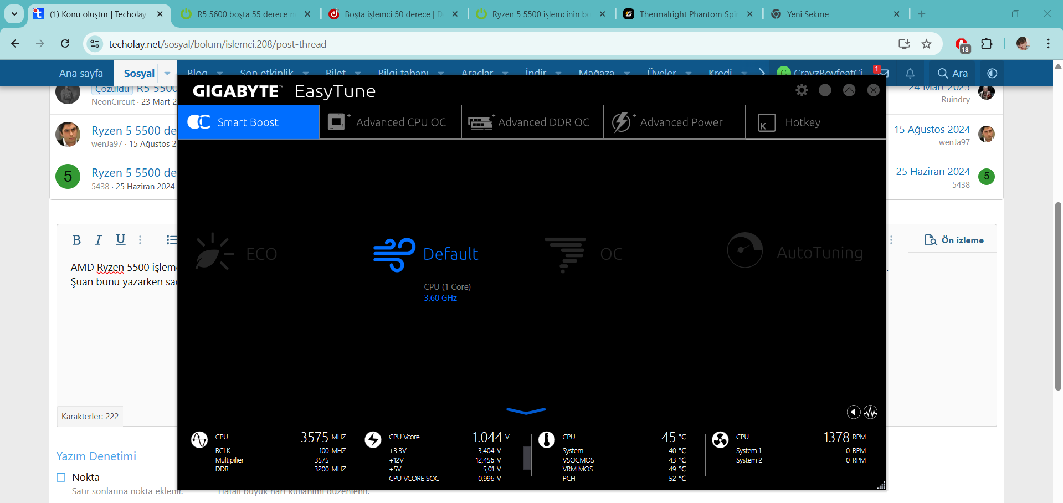This screenshot has width=1063, height=503.
Task: Apply italic formatting in the post editor
Action: (x=98, y=240)
